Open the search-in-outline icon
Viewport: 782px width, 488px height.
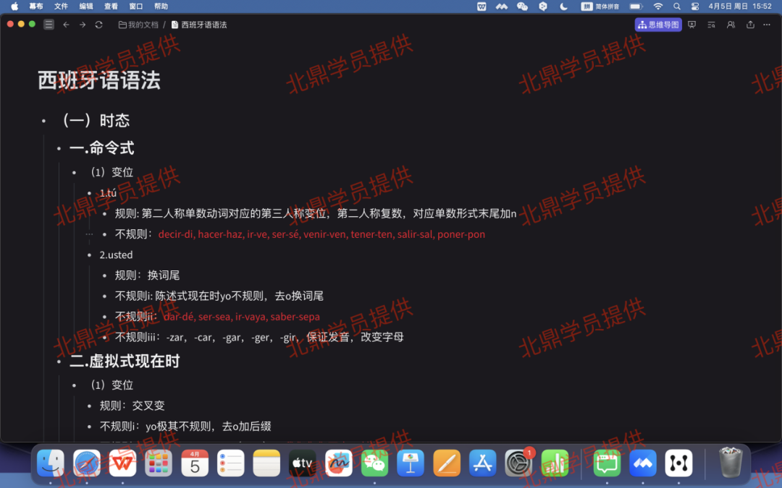(x=711, y=25)
